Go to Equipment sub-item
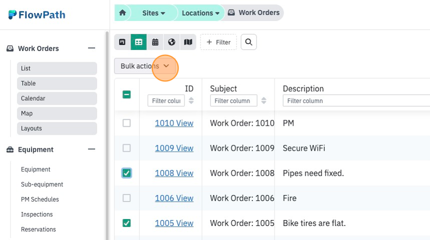Image resolution: width=430 pixels, height=240 pixels. (35, 169)
